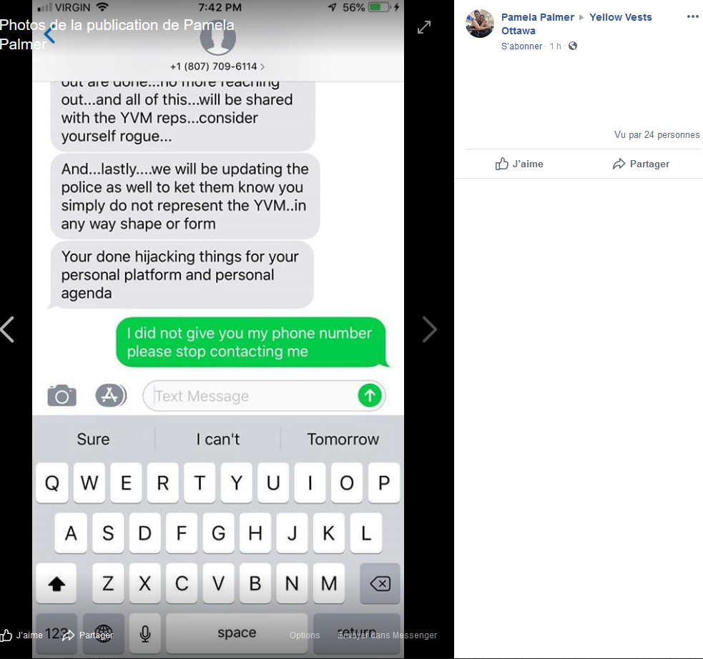This screenshot has width=703, height=659.
Task: Go to next photo with right chevron
Action: tap(430, 329)
